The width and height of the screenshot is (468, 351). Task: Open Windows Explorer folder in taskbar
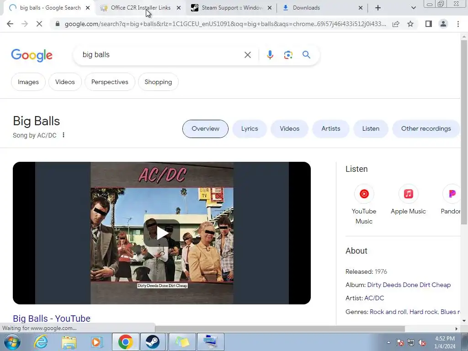tap(69, 342)
